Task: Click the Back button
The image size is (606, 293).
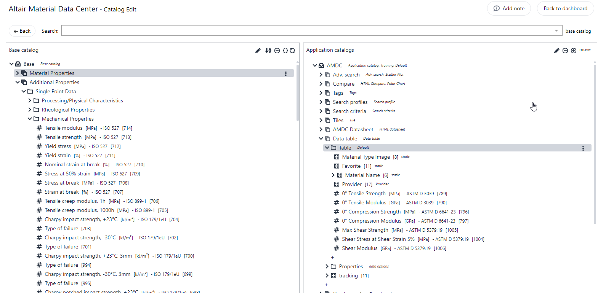Action: pos(22,31)
